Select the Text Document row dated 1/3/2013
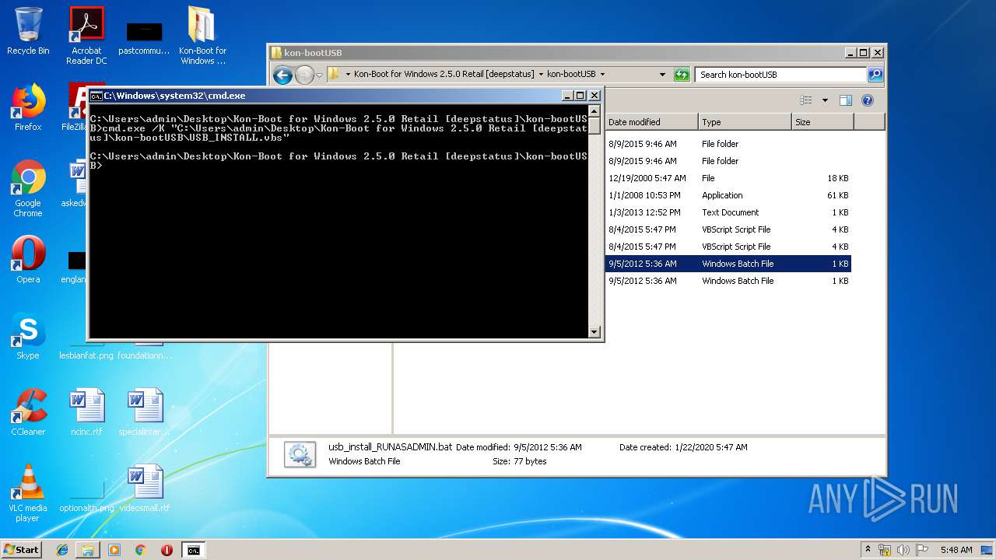 [x=728, y=212]
